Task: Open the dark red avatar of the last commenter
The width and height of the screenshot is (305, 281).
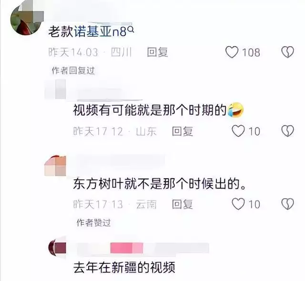Action: pos(57,248)
